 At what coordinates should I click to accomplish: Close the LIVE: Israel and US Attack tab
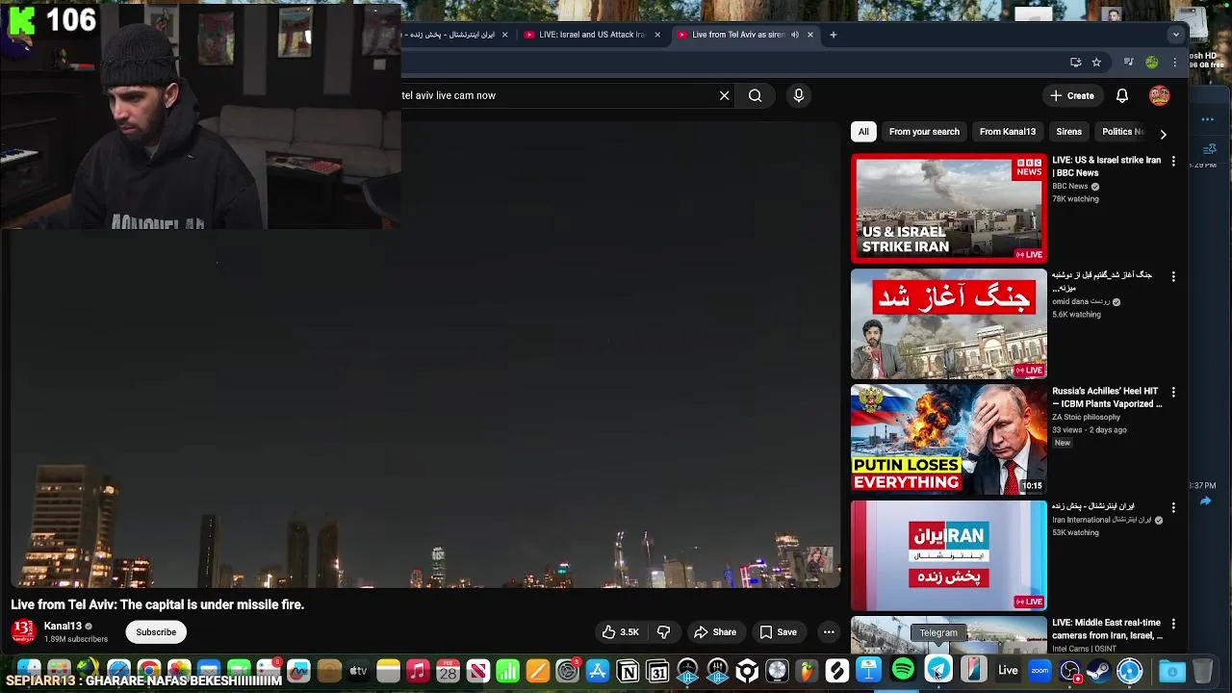pyautogui.click(x=657, y=35)
